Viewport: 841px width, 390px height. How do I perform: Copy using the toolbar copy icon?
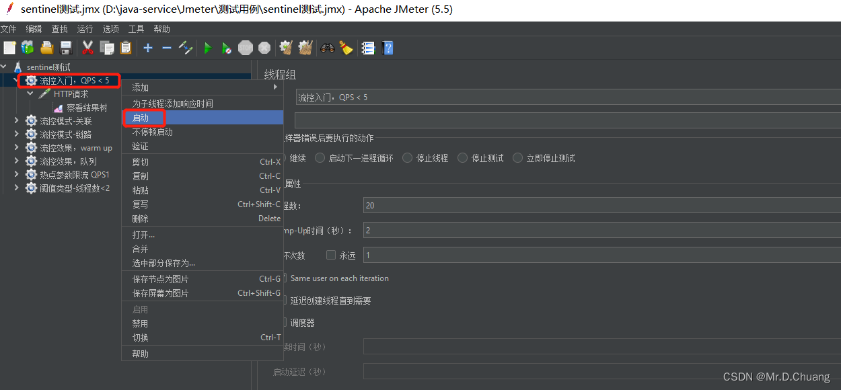(107, 48)
